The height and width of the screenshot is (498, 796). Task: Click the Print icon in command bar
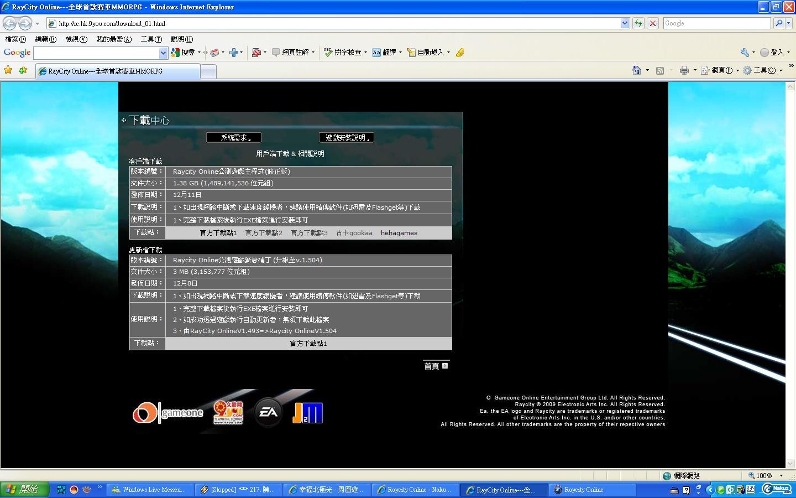click(x=684, y=70)
